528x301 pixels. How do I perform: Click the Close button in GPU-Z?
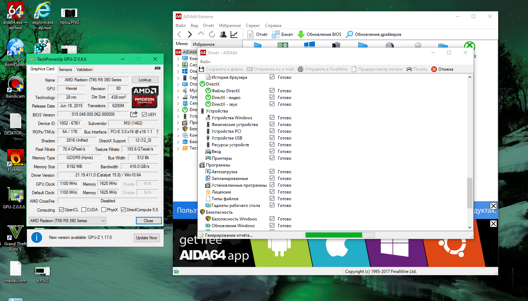point(148,221)
